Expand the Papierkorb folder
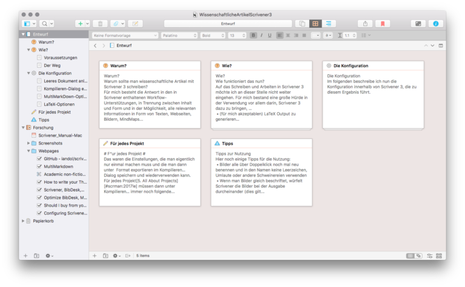This screenshot has height=287, width=465. pyautogui.click(x=23, y=221)
